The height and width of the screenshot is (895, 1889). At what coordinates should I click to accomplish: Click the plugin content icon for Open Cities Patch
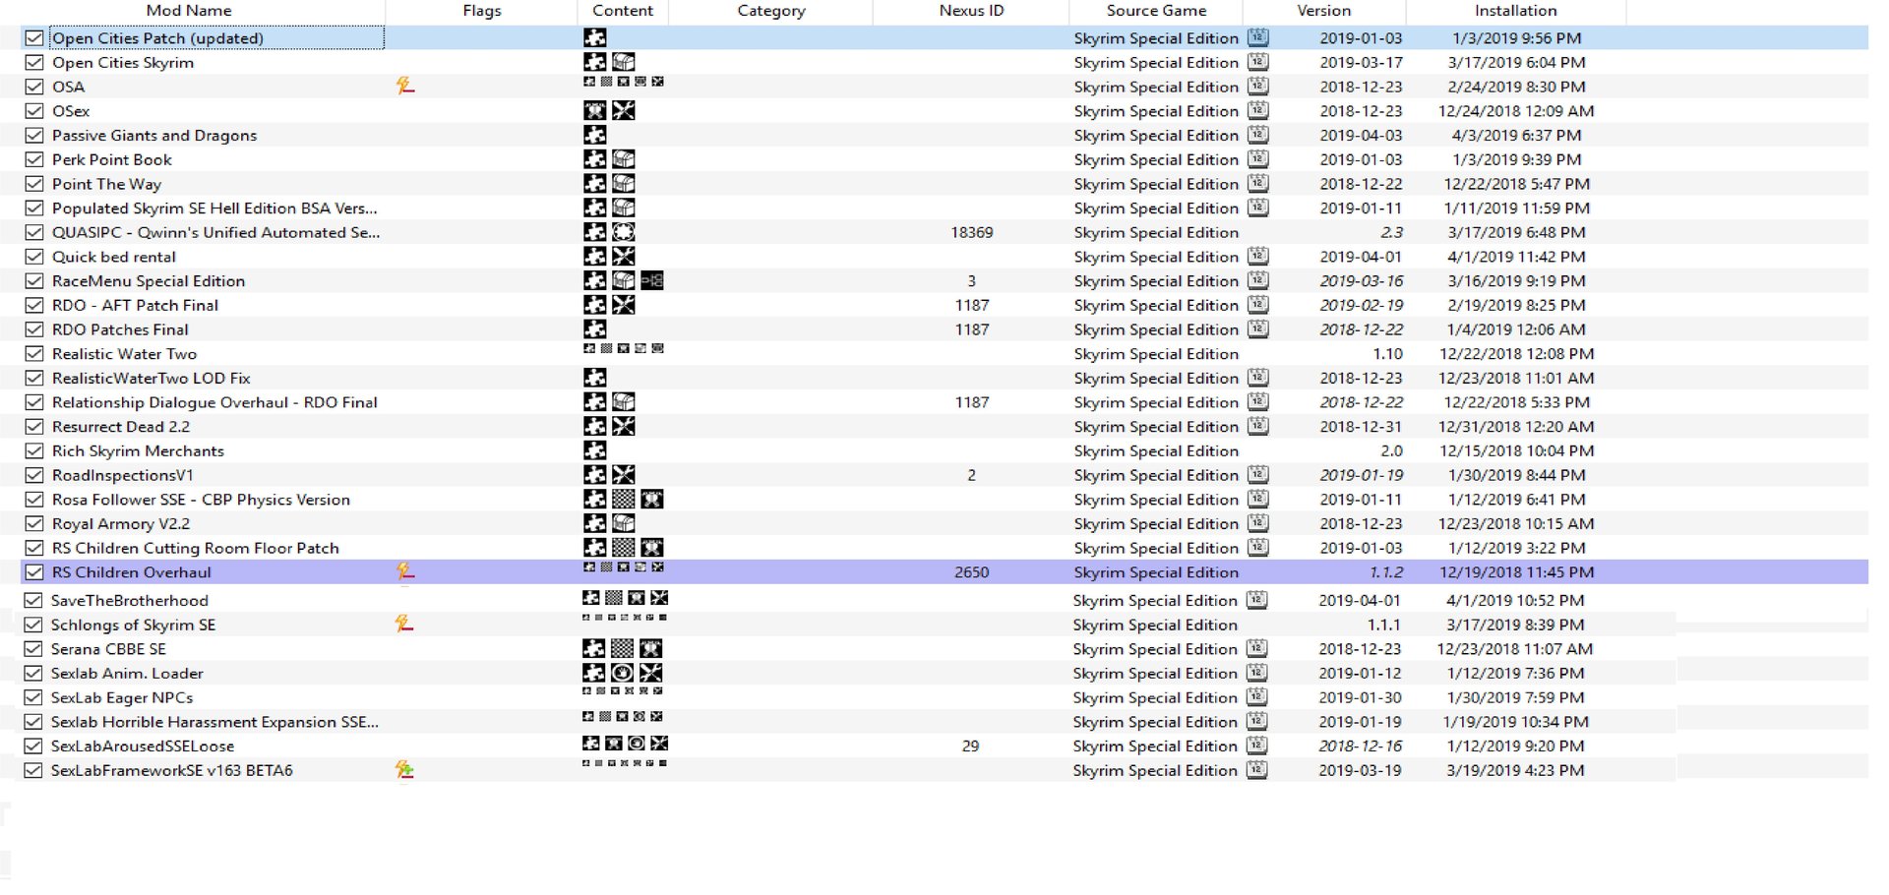[594, 37]
